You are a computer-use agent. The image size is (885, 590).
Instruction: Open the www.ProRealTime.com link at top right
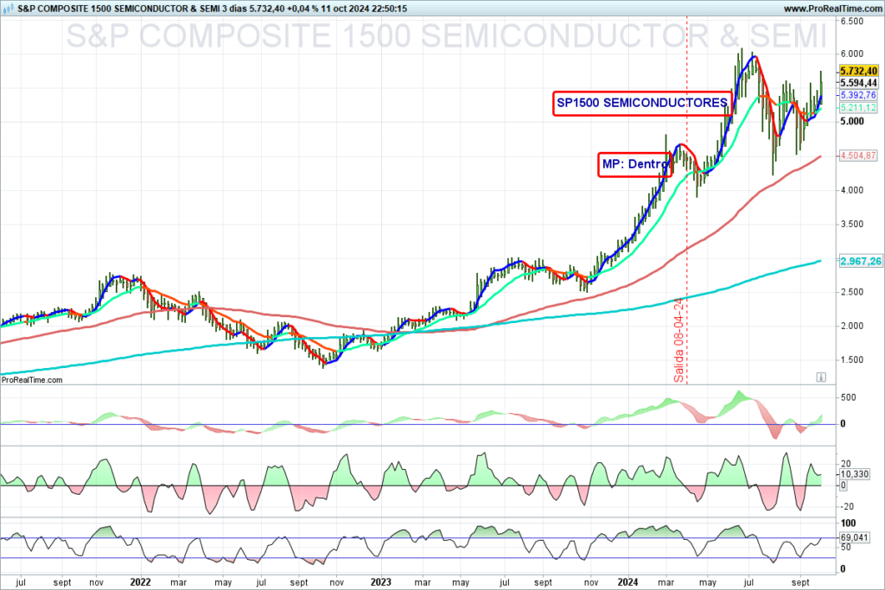click(x=832, y=9)
